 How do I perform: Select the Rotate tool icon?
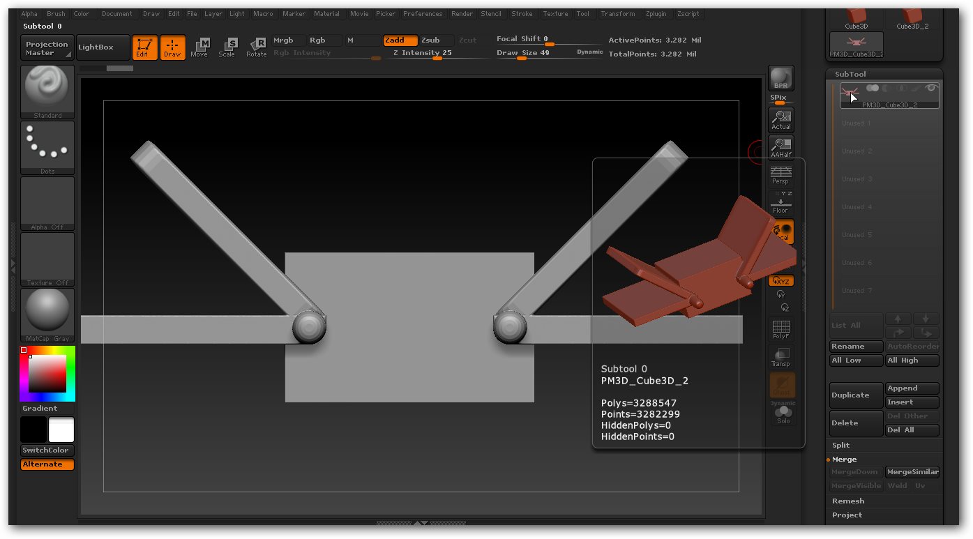(x=256, y=47)
